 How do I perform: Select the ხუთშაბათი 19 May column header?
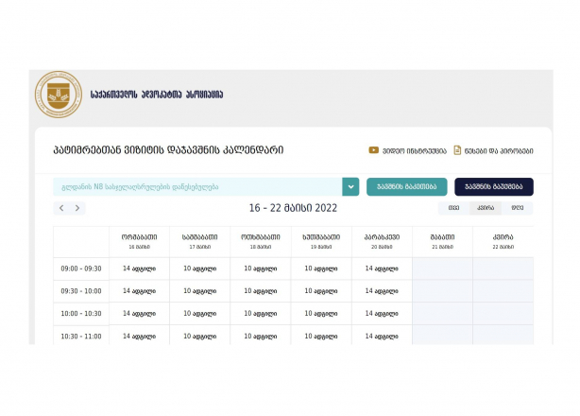(x=321, y=241)
